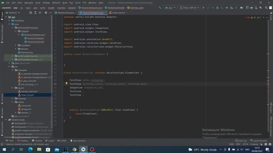The width and height of the screenshot is (273, 153).
Task: Start debugging with the green bug icon
Action: pos(217,8)
